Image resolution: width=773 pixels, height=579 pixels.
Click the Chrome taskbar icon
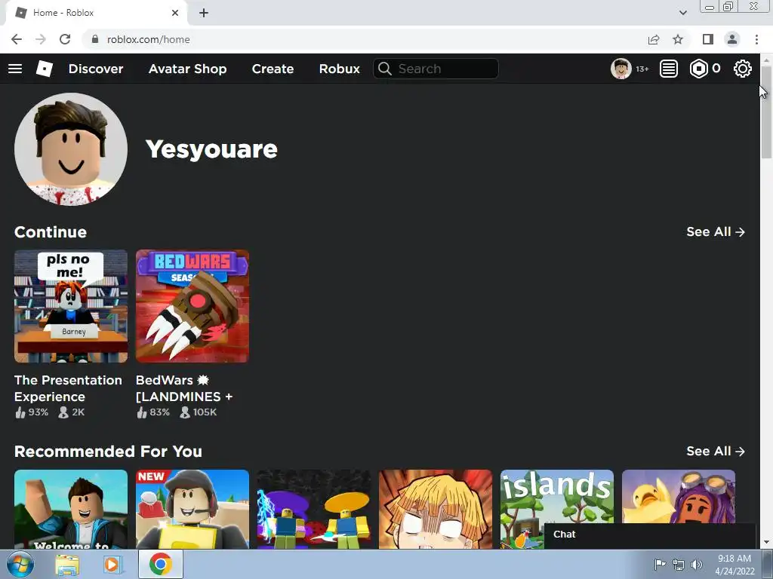[x=160, y=564]
